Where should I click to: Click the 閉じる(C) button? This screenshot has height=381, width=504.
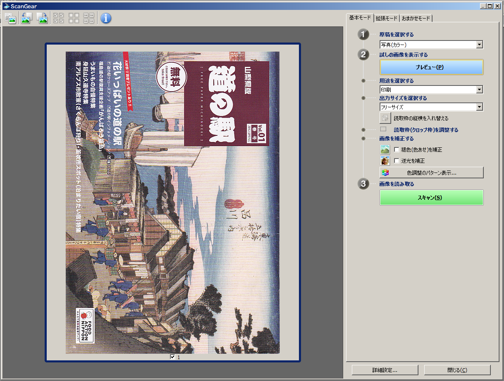(x=457, y=370)
